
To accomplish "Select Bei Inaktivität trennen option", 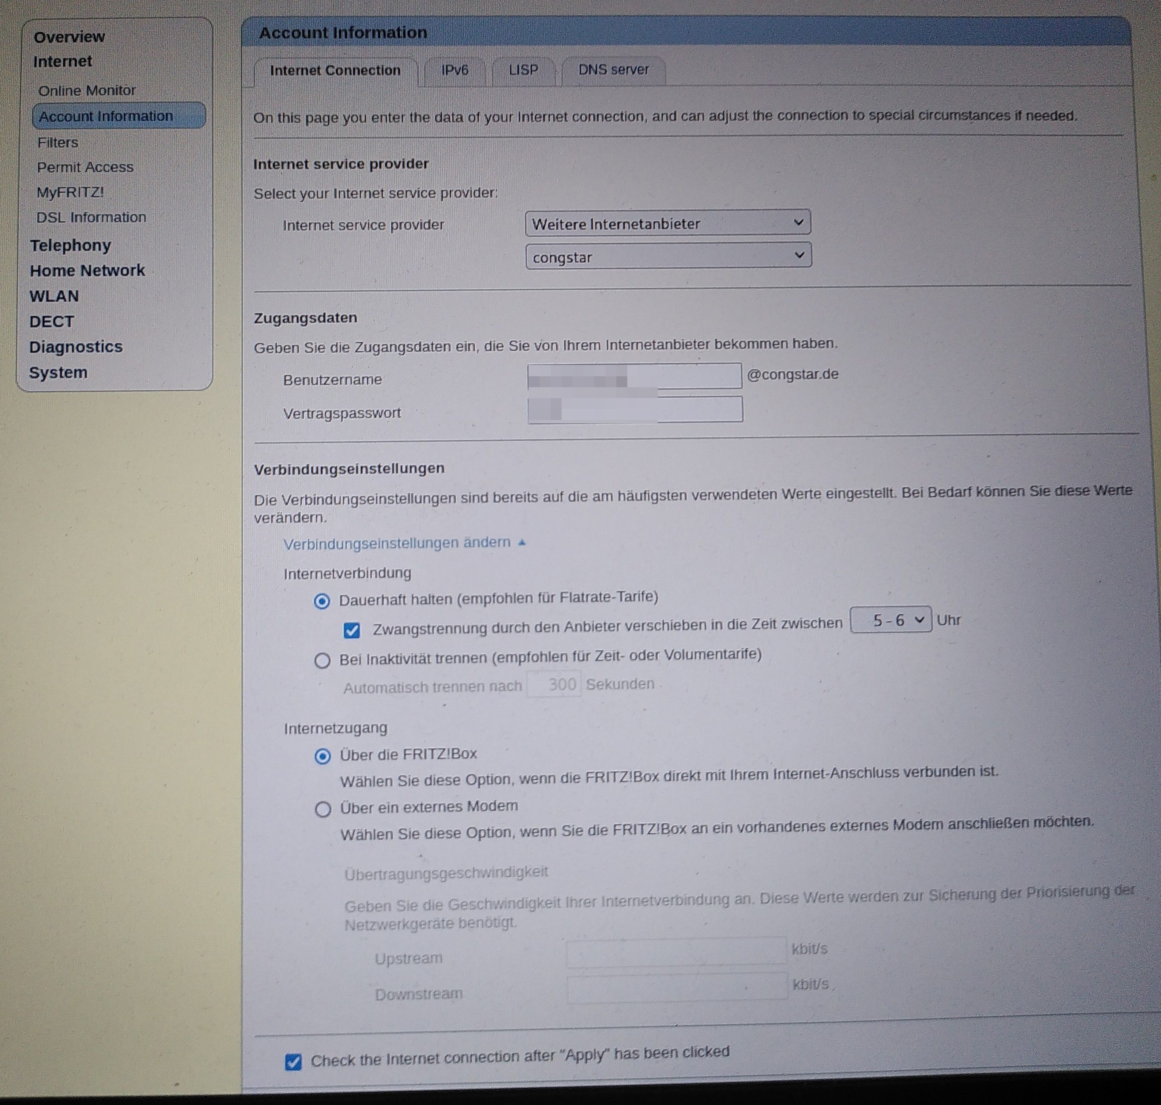I will (322, 660).
